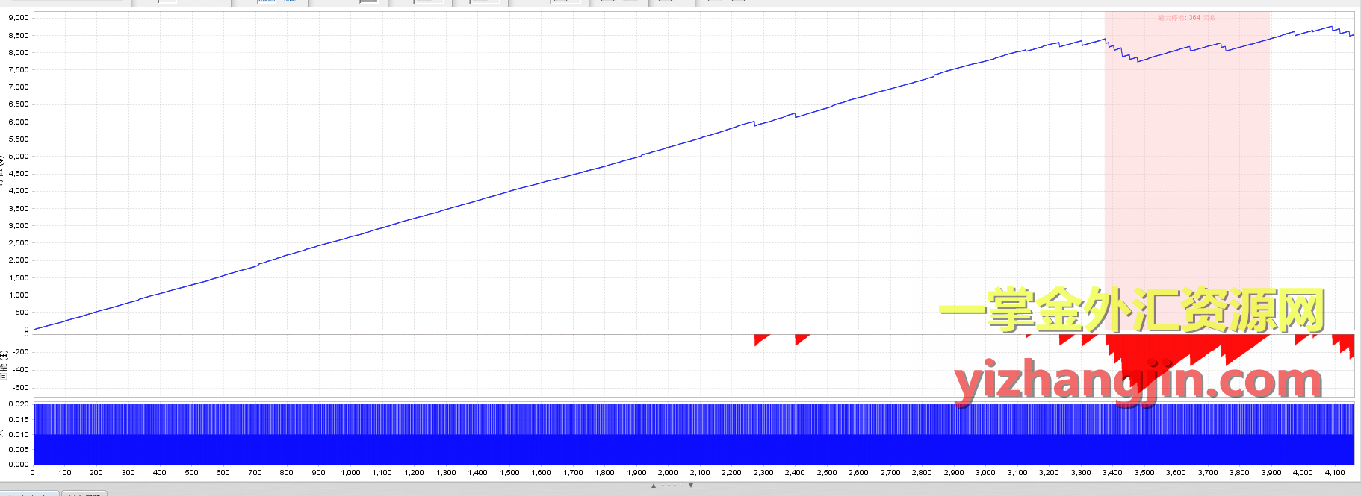Viewport: 1361px width, 496px height.
Task: Click the 0.010 lot size axis label
Action: tap(19, 434)
